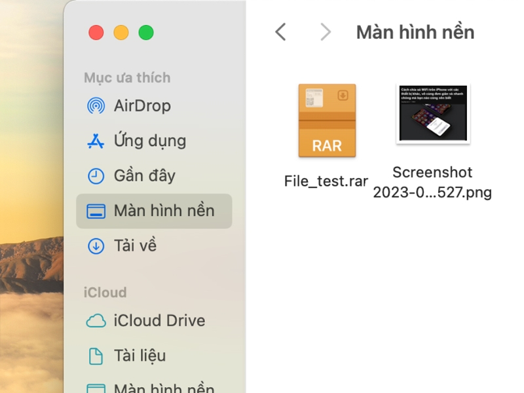Go back with the left chevron

[x=280, y=32]
